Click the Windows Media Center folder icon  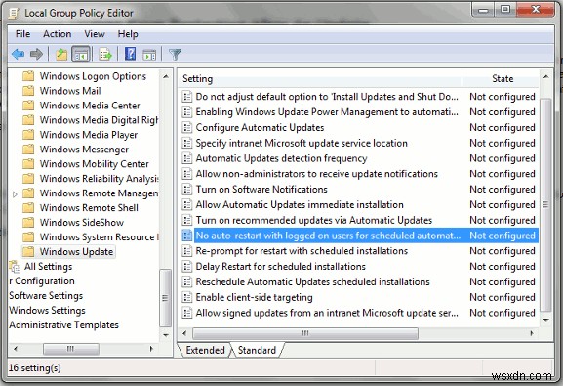(28, 106)
